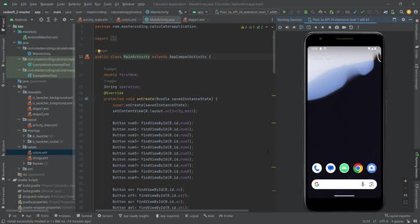Expand the themes node in values
Viewport: 420px width, 224px height.
(x=24, y=164)
